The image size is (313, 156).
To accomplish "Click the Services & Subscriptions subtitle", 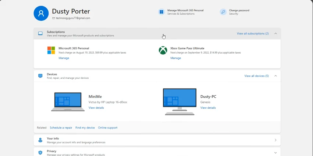I will (181, 14).
